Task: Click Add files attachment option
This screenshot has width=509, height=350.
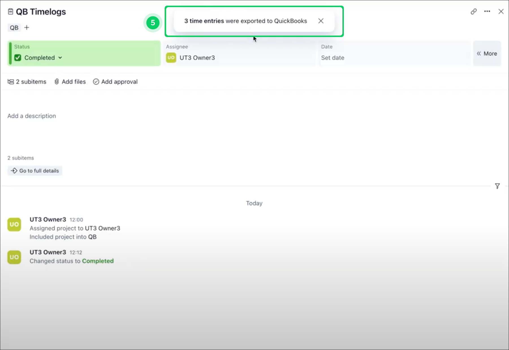Action: point(70,82)
